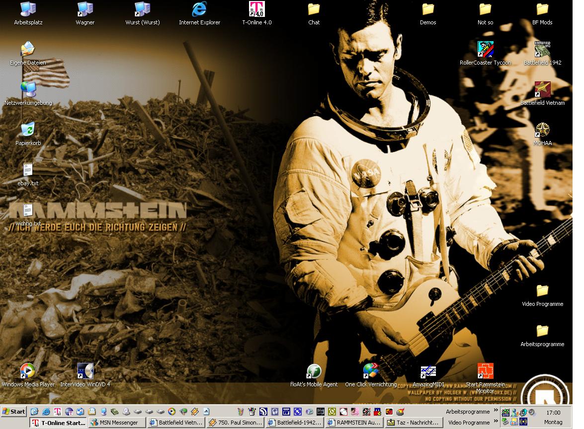The width and height of the screenshot is (584, 429).
Task: Click the Video Programme toolbar label on taskbar
Action: click(469, 423)
